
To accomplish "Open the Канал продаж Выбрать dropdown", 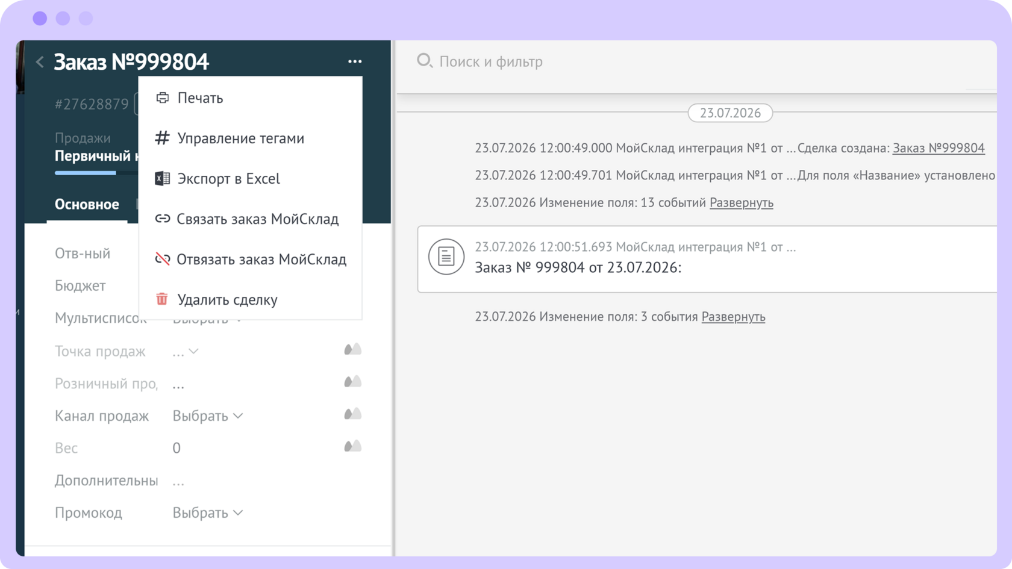I will coord(208,416).
